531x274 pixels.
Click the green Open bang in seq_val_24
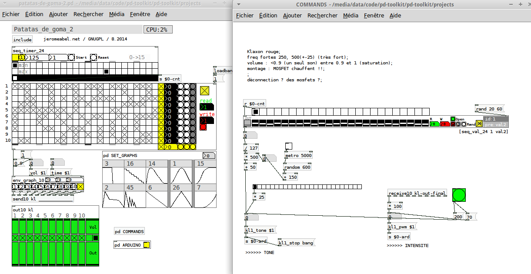pos(453,119)
